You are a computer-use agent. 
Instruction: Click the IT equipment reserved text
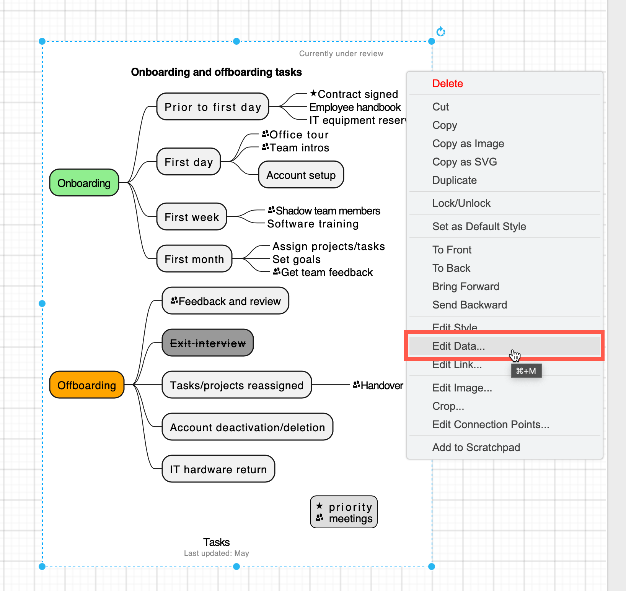click(358, 120)
